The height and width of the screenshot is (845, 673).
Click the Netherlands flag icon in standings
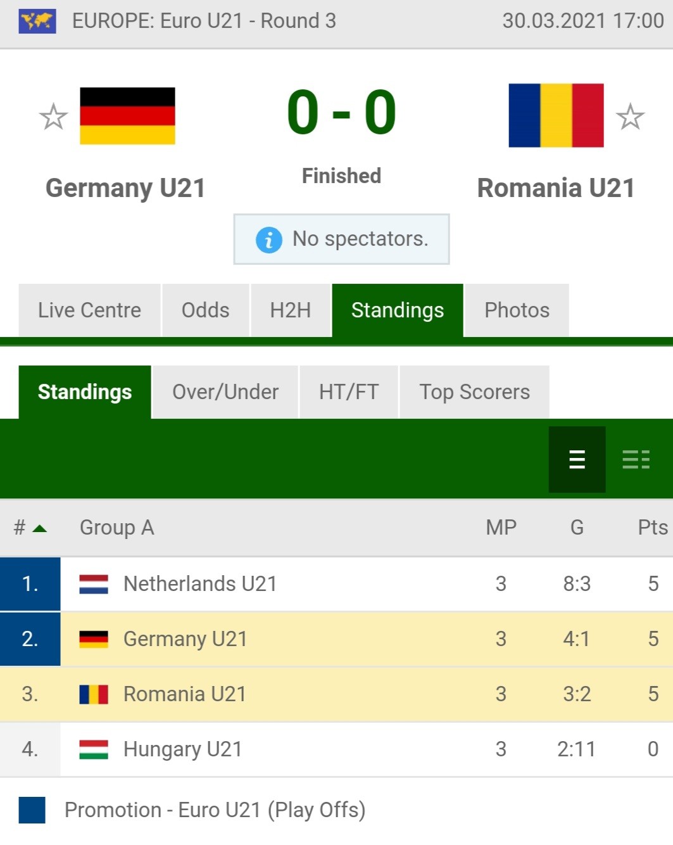click(x=94, y=584)
